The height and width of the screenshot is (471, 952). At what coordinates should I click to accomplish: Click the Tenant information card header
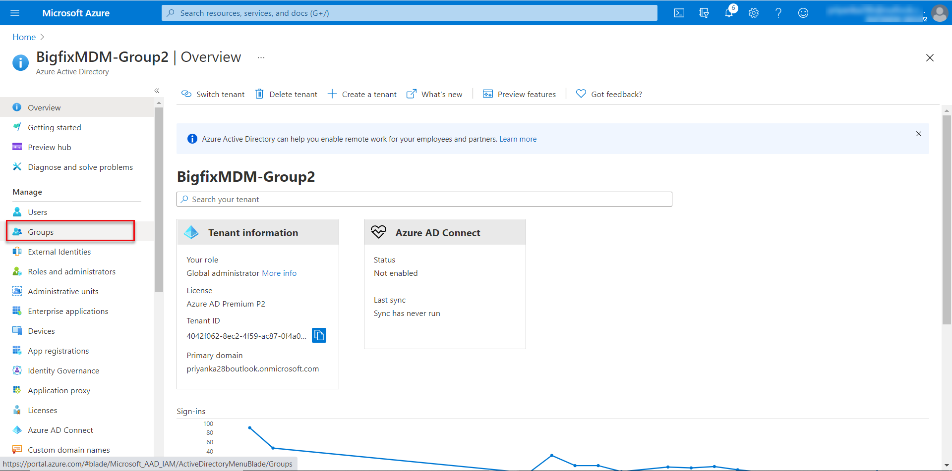(258, 232)
